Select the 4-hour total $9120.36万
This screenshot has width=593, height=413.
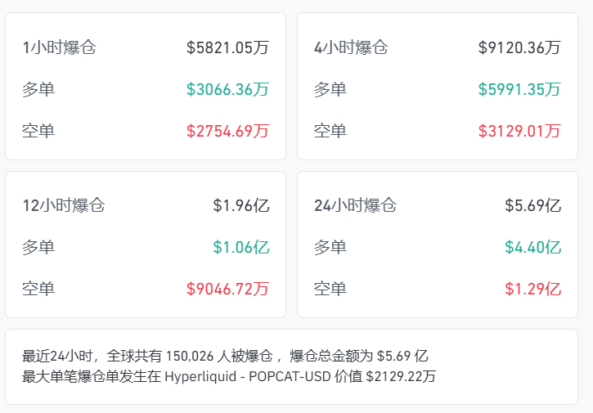[x=519, y=47]
